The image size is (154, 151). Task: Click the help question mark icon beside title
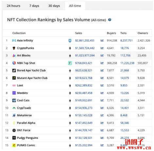pyautogui.click(x=110, y=20)
